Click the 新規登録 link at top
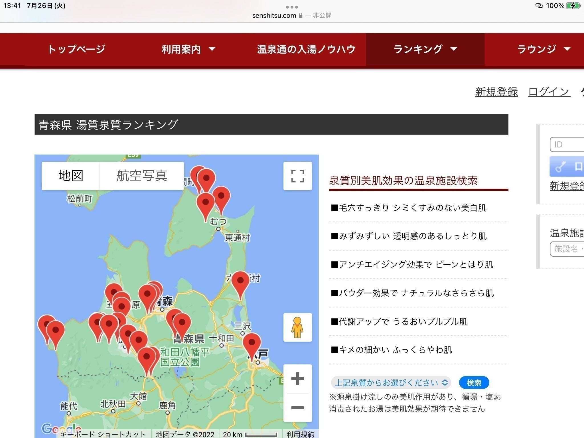Screen dimensions: 584x438 pos(496,92)
